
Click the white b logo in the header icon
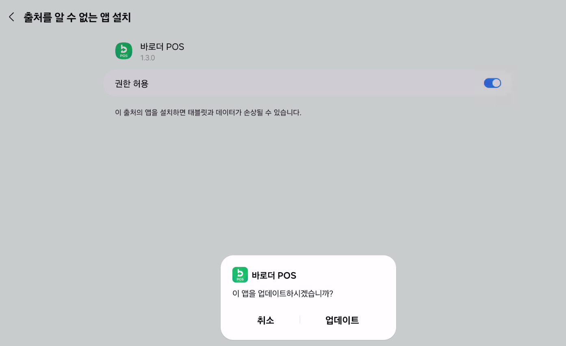[124, 49]
